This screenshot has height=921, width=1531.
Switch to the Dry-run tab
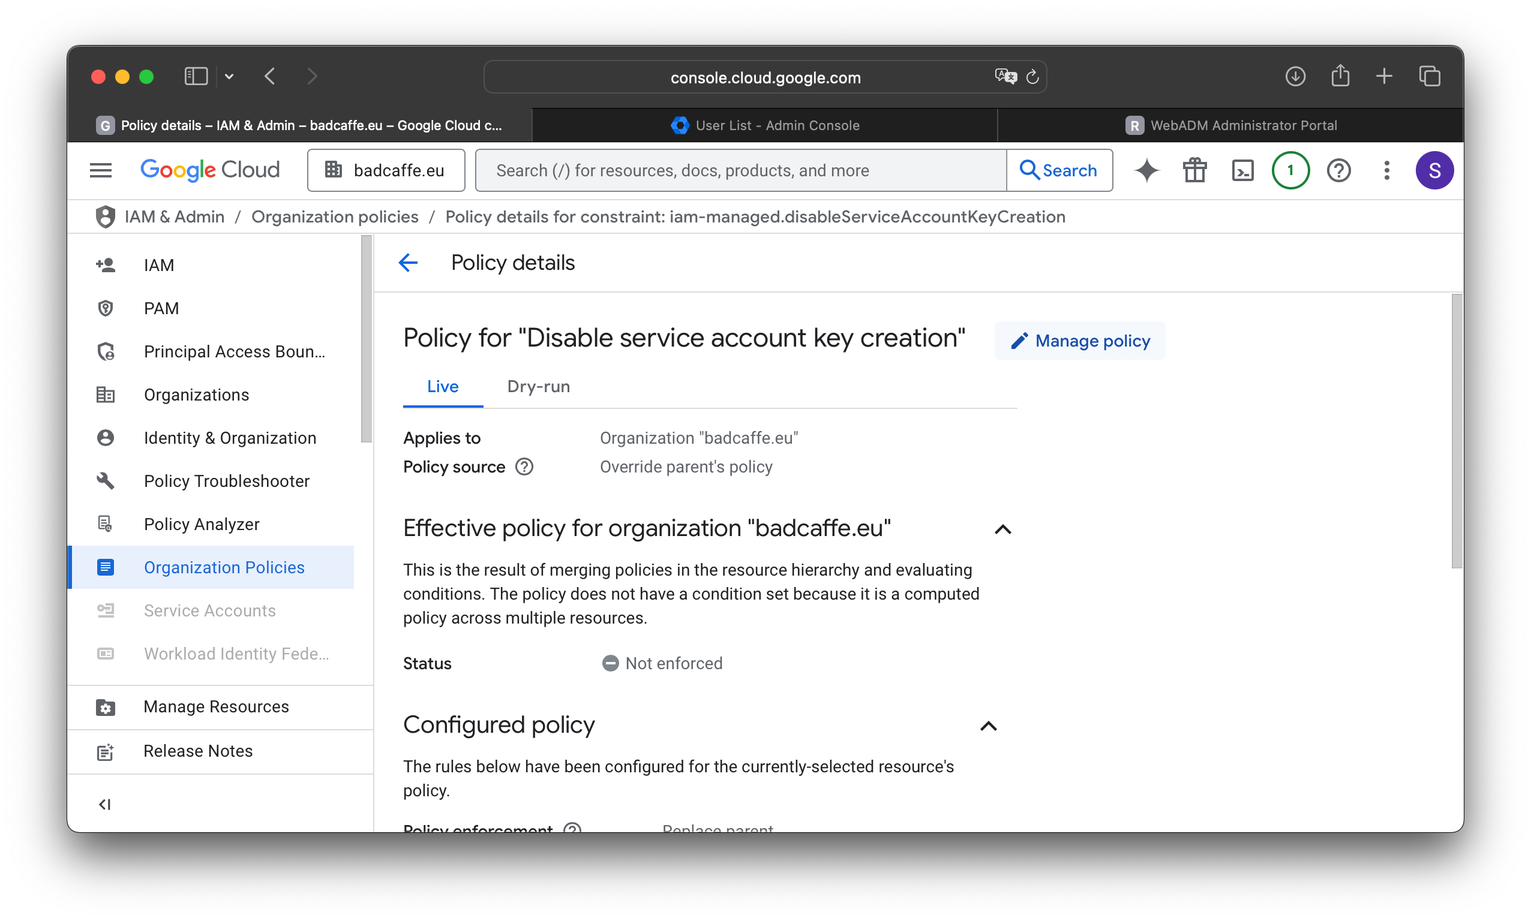tap(538, 387)
